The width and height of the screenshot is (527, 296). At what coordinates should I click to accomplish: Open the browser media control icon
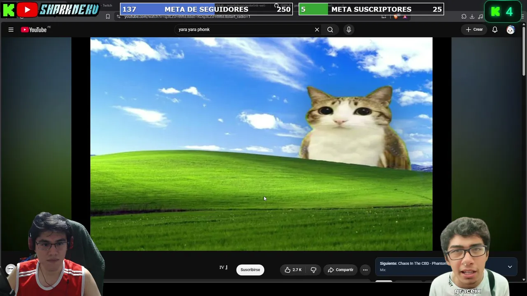tap(480, 16)
